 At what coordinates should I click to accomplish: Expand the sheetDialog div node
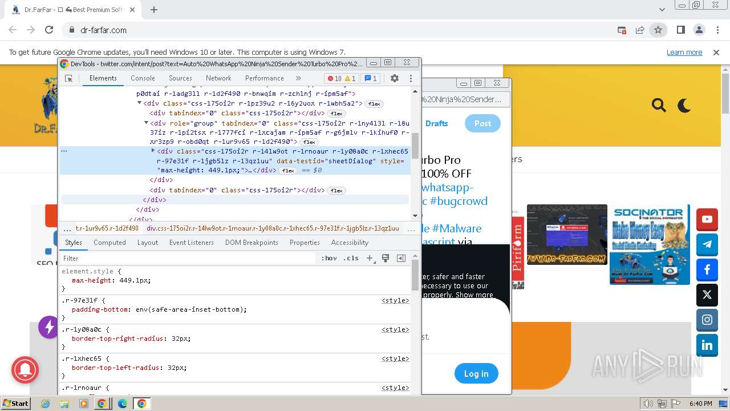click(153, 151)
